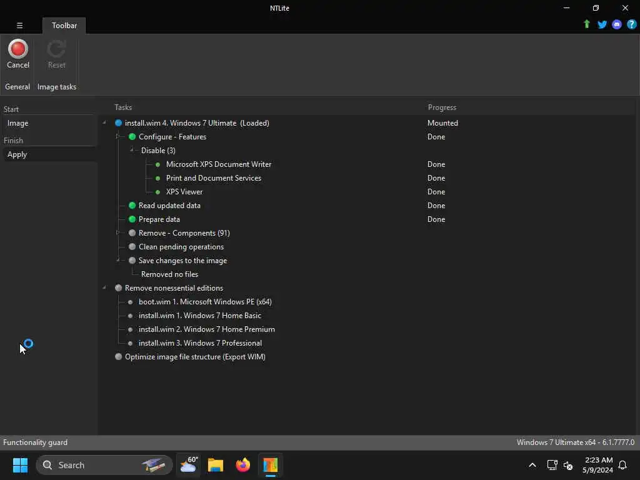Click gray dot beside Optimize image file structure
This screenshot has height=480, width=640.
118,356
